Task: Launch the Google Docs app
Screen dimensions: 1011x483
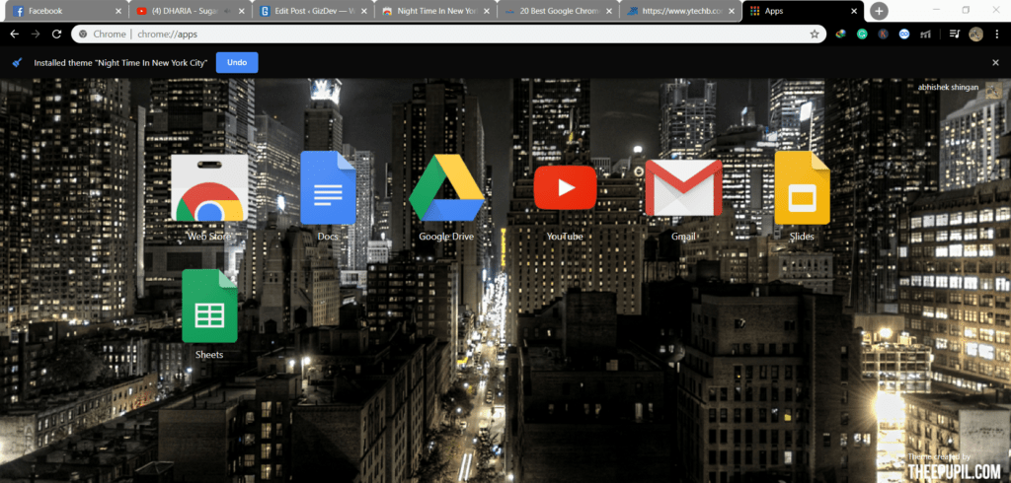Action: [328, 187]
